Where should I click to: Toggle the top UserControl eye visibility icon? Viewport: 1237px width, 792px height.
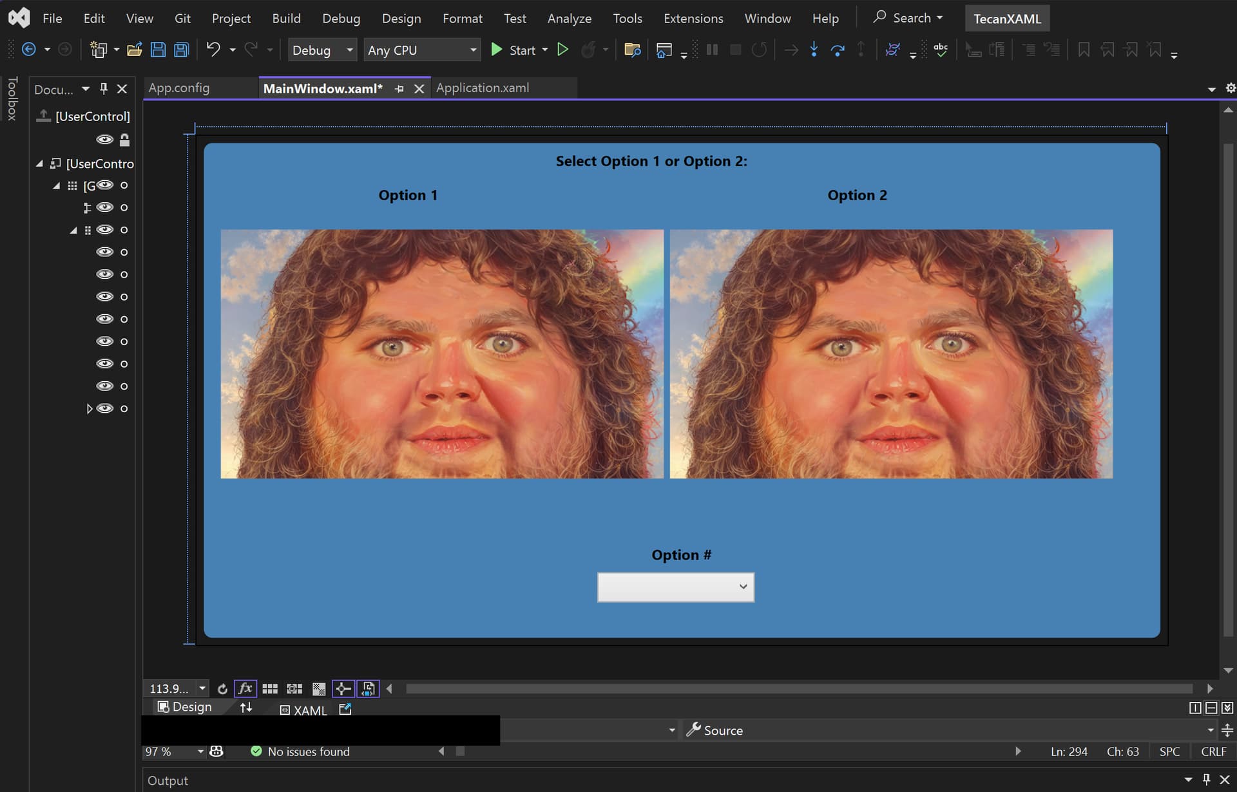(104, 140)
